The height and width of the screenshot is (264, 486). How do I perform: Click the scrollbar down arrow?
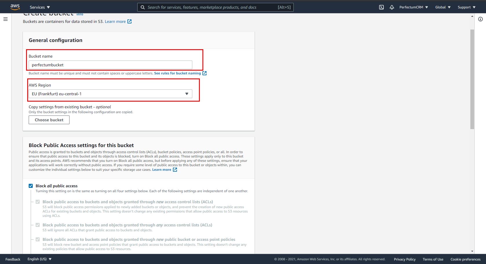(x=472, y=251)
